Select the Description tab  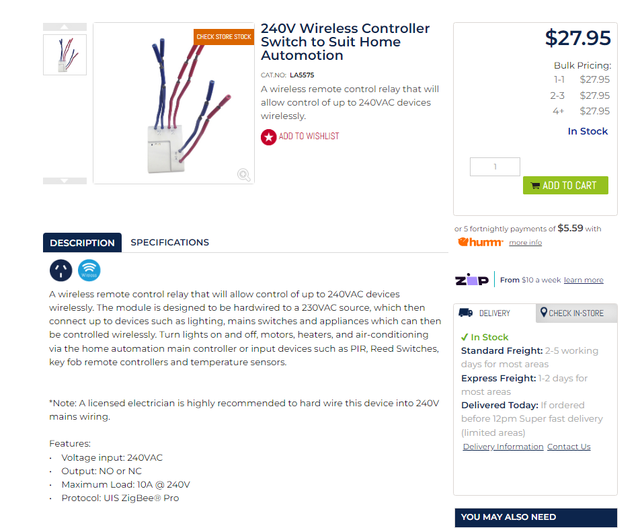[82, 243]
